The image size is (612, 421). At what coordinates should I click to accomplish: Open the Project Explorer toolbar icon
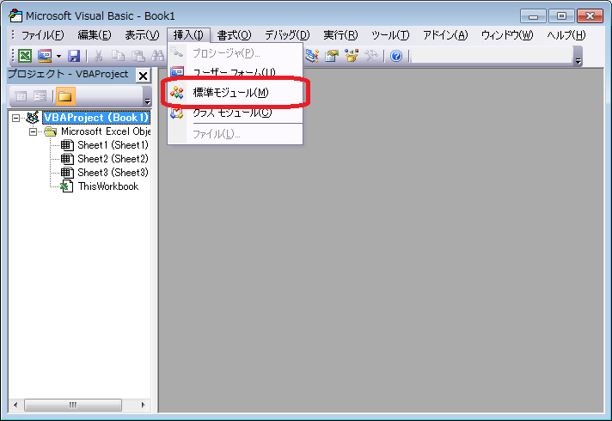312,56
